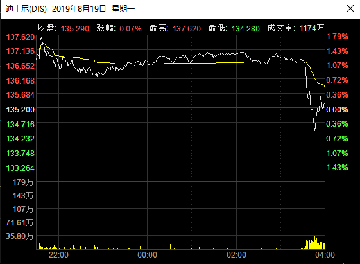Click the 179万 volume axis label
Viewport: 360px width, 264px height.
[x=23, y=182]
